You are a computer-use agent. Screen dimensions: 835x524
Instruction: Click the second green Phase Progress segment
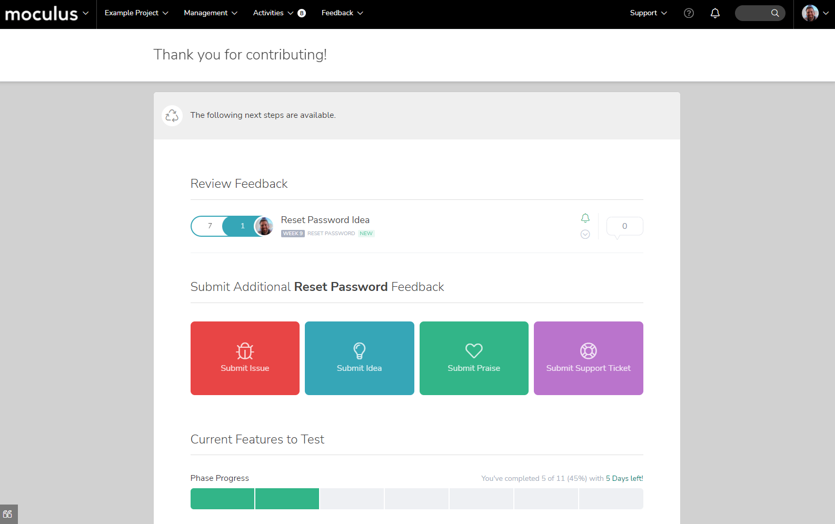[x=287, y=499]
